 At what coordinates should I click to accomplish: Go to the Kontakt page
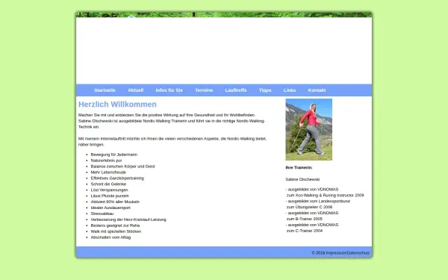pos(317,90)
